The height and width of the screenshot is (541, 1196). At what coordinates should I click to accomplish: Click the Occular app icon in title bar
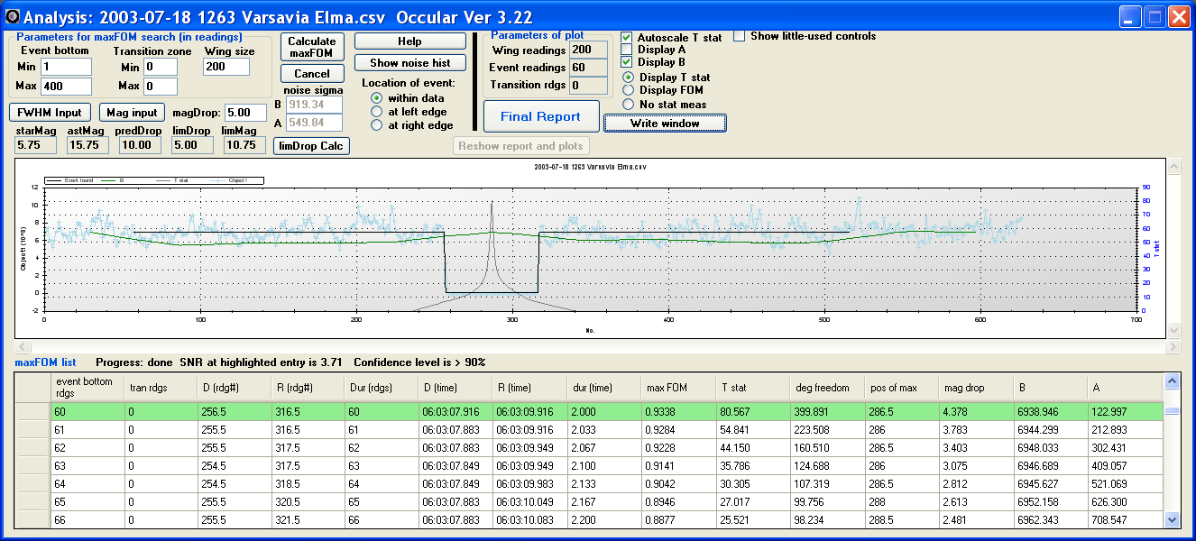coord(11,16)
